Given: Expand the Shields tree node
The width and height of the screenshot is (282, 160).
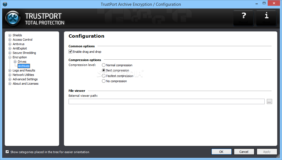Looking at the screenshot, I should pyautogui.click(x=10, y=35).
